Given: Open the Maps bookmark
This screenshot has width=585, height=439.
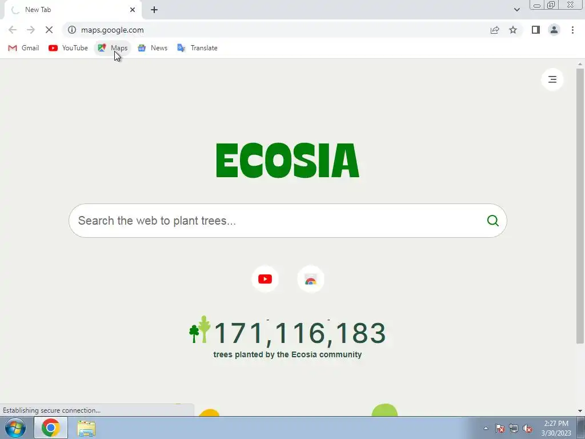Looking at the screenshot, I should (113, 48).
